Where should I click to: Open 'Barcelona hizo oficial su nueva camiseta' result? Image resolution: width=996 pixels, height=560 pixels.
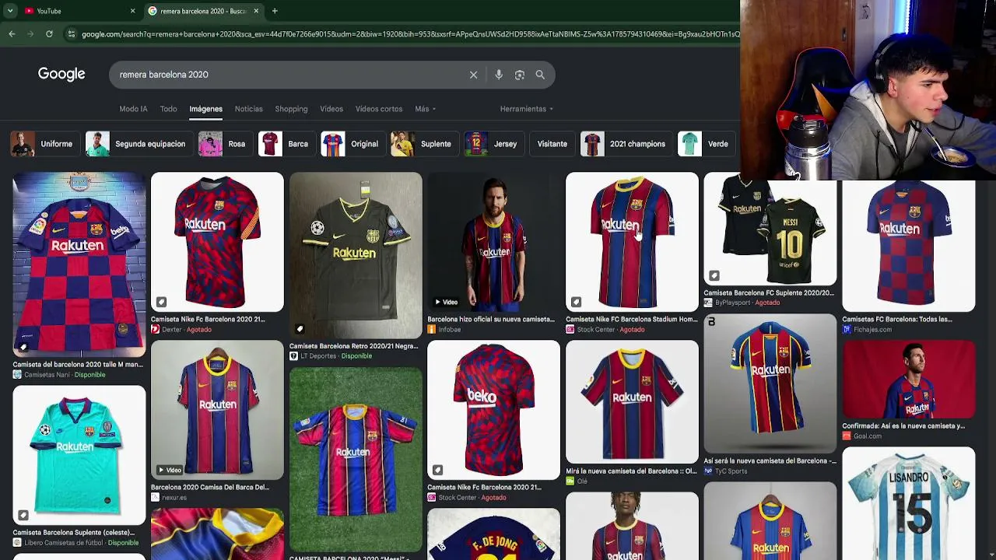tap(491, 319)
